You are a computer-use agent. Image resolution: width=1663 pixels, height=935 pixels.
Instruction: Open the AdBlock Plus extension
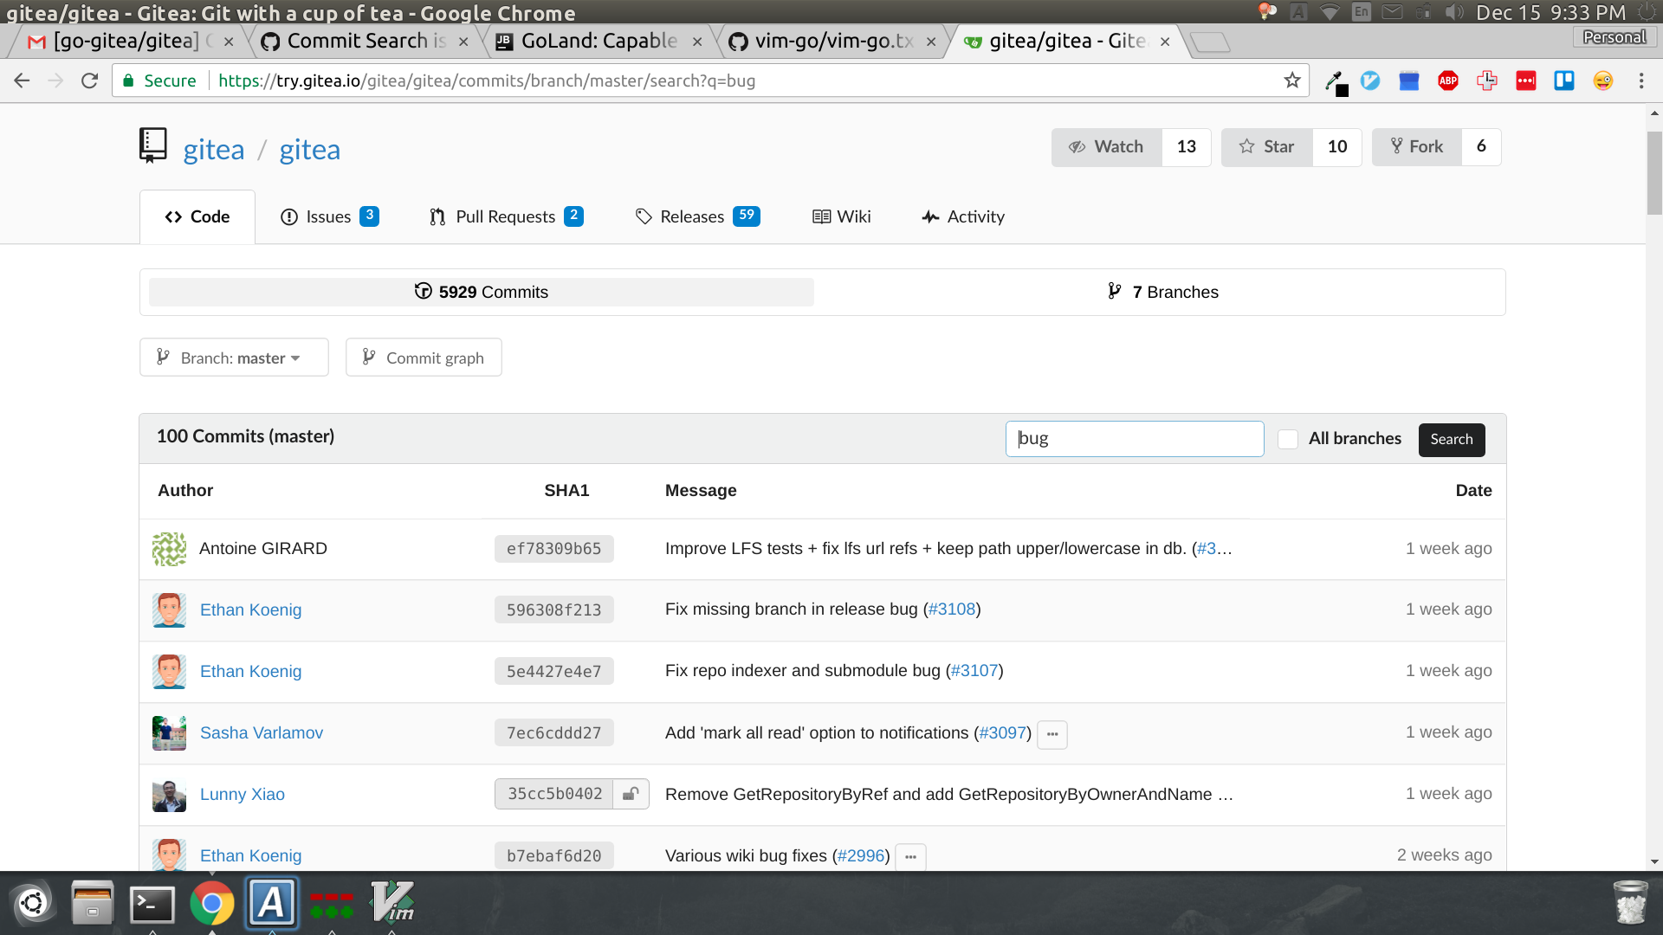(1448, 81)
